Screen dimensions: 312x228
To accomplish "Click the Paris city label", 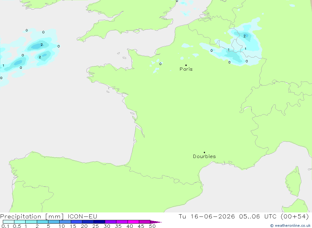I will pyautogui.click(x=186, y=69).
